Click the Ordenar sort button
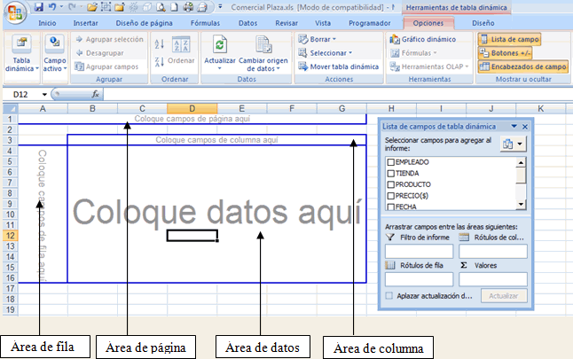This screenshot has width=573, height=359. pos(181,61)
